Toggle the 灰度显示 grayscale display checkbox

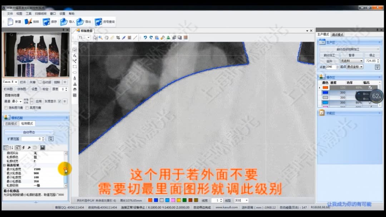point(59,101)
